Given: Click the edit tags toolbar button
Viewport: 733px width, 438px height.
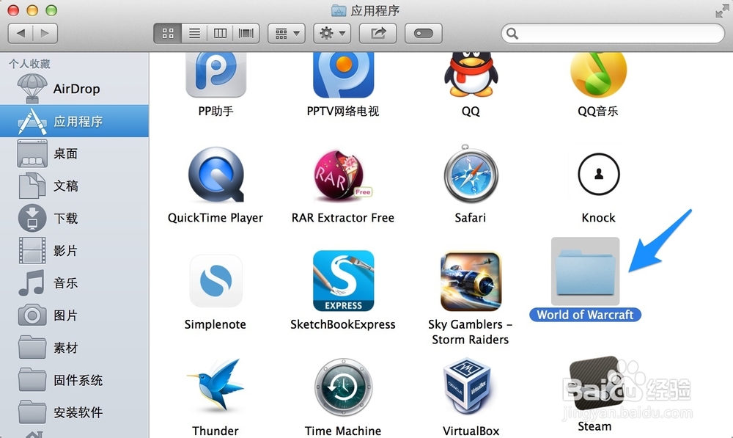Looking at the screenshot, I should [424, 33].
